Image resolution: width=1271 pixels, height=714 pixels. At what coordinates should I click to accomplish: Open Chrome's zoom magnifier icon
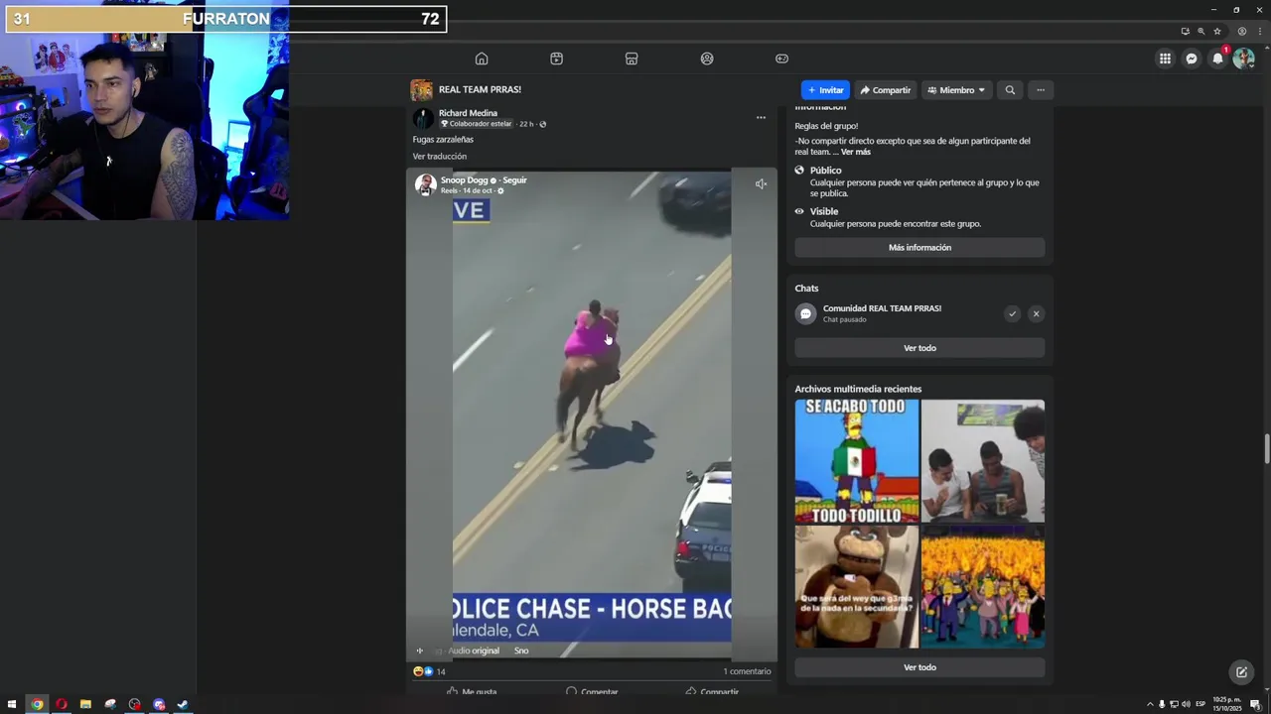click(x=1200, y=31)
